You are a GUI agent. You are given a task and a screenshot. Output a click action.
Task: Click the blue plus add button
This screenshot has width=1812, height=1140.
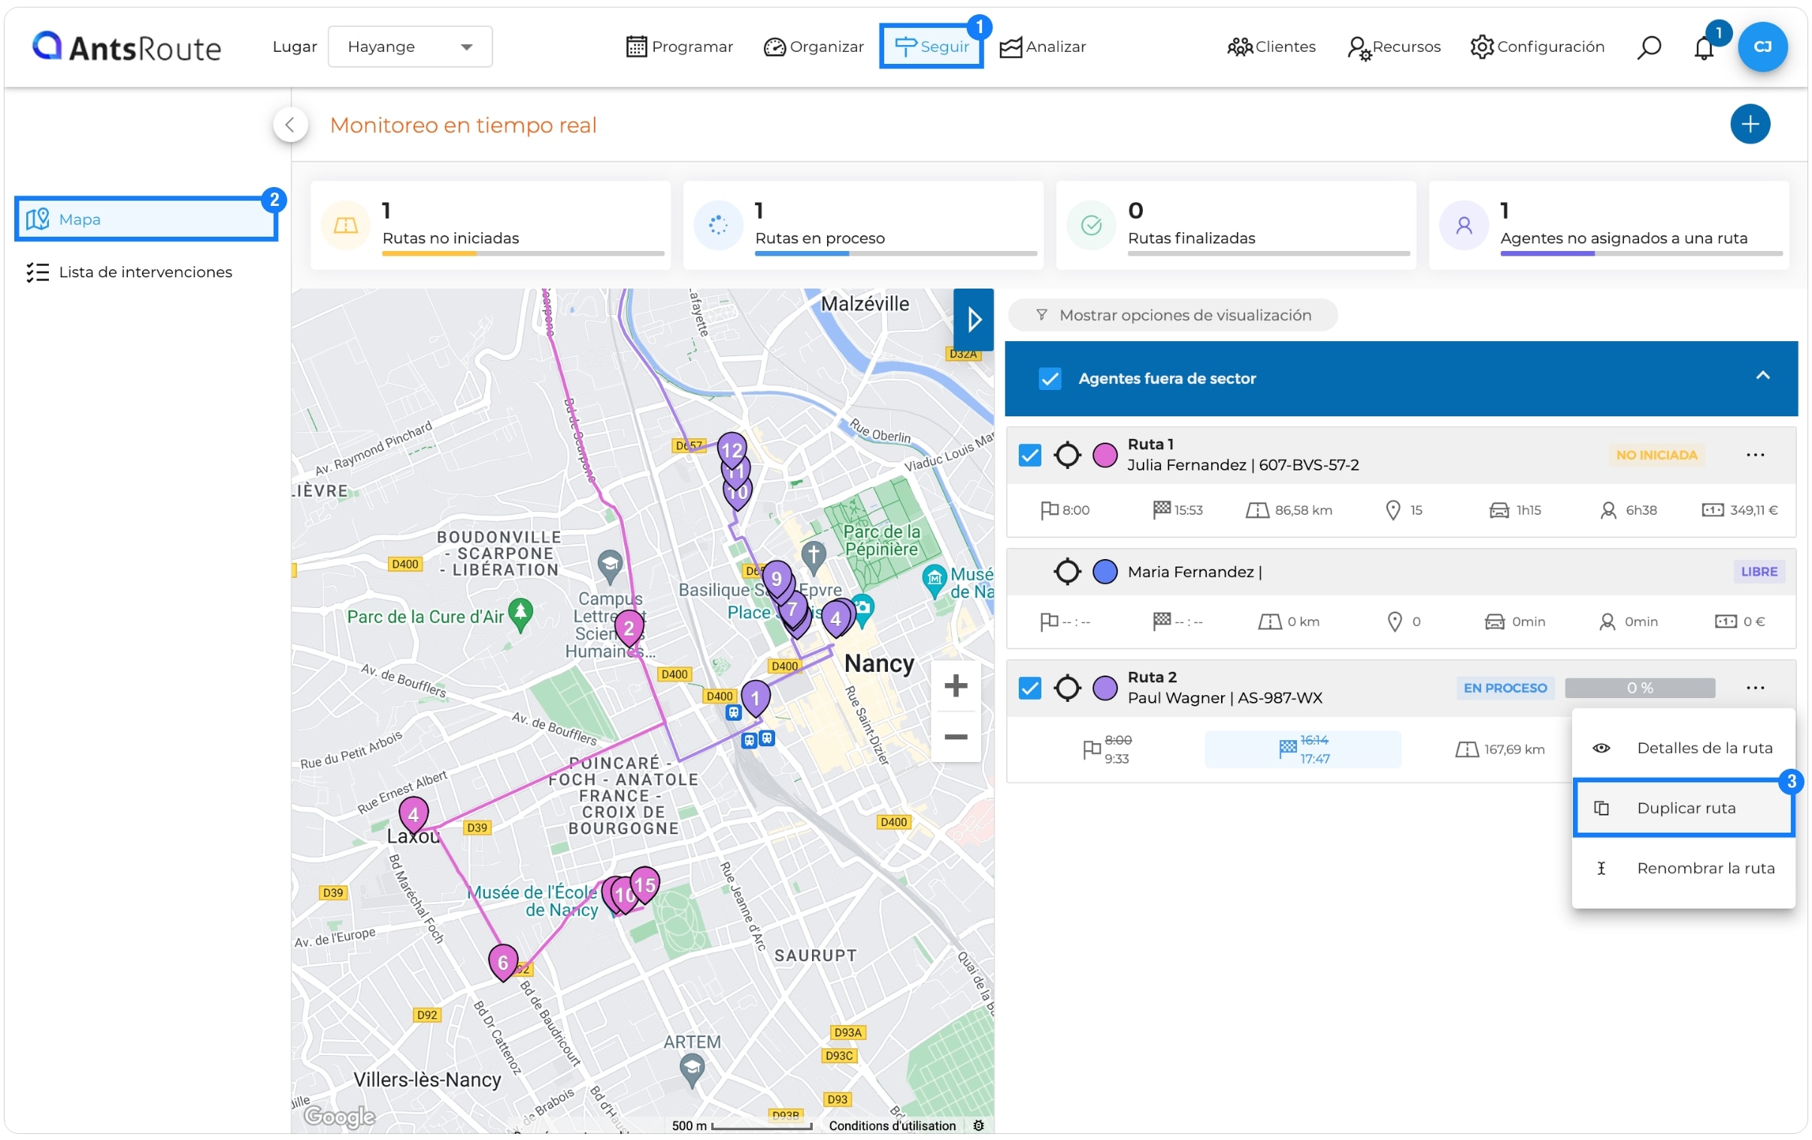coord(1750,124)
